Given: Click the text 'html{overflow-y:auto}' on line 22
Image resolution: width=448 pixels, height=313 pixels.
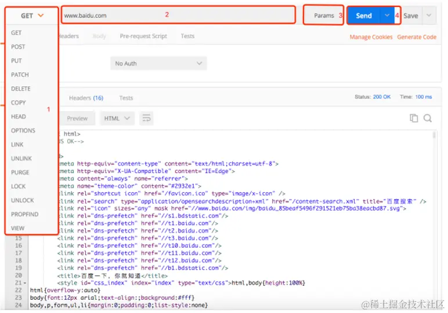Looking at the screenshot, I should 65,290.
